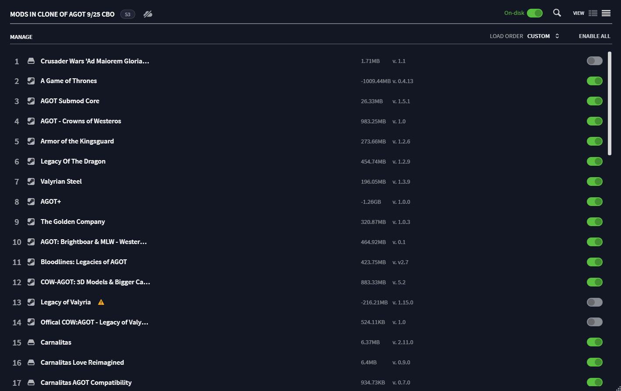
Task: Click Steam icon for Legacy Of The Dragon
Action: [x=31, y=161]
